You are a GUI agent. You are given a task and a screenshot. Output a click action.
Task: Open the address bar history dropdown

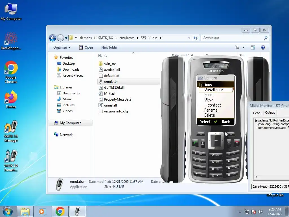click(x=189, y=38)
